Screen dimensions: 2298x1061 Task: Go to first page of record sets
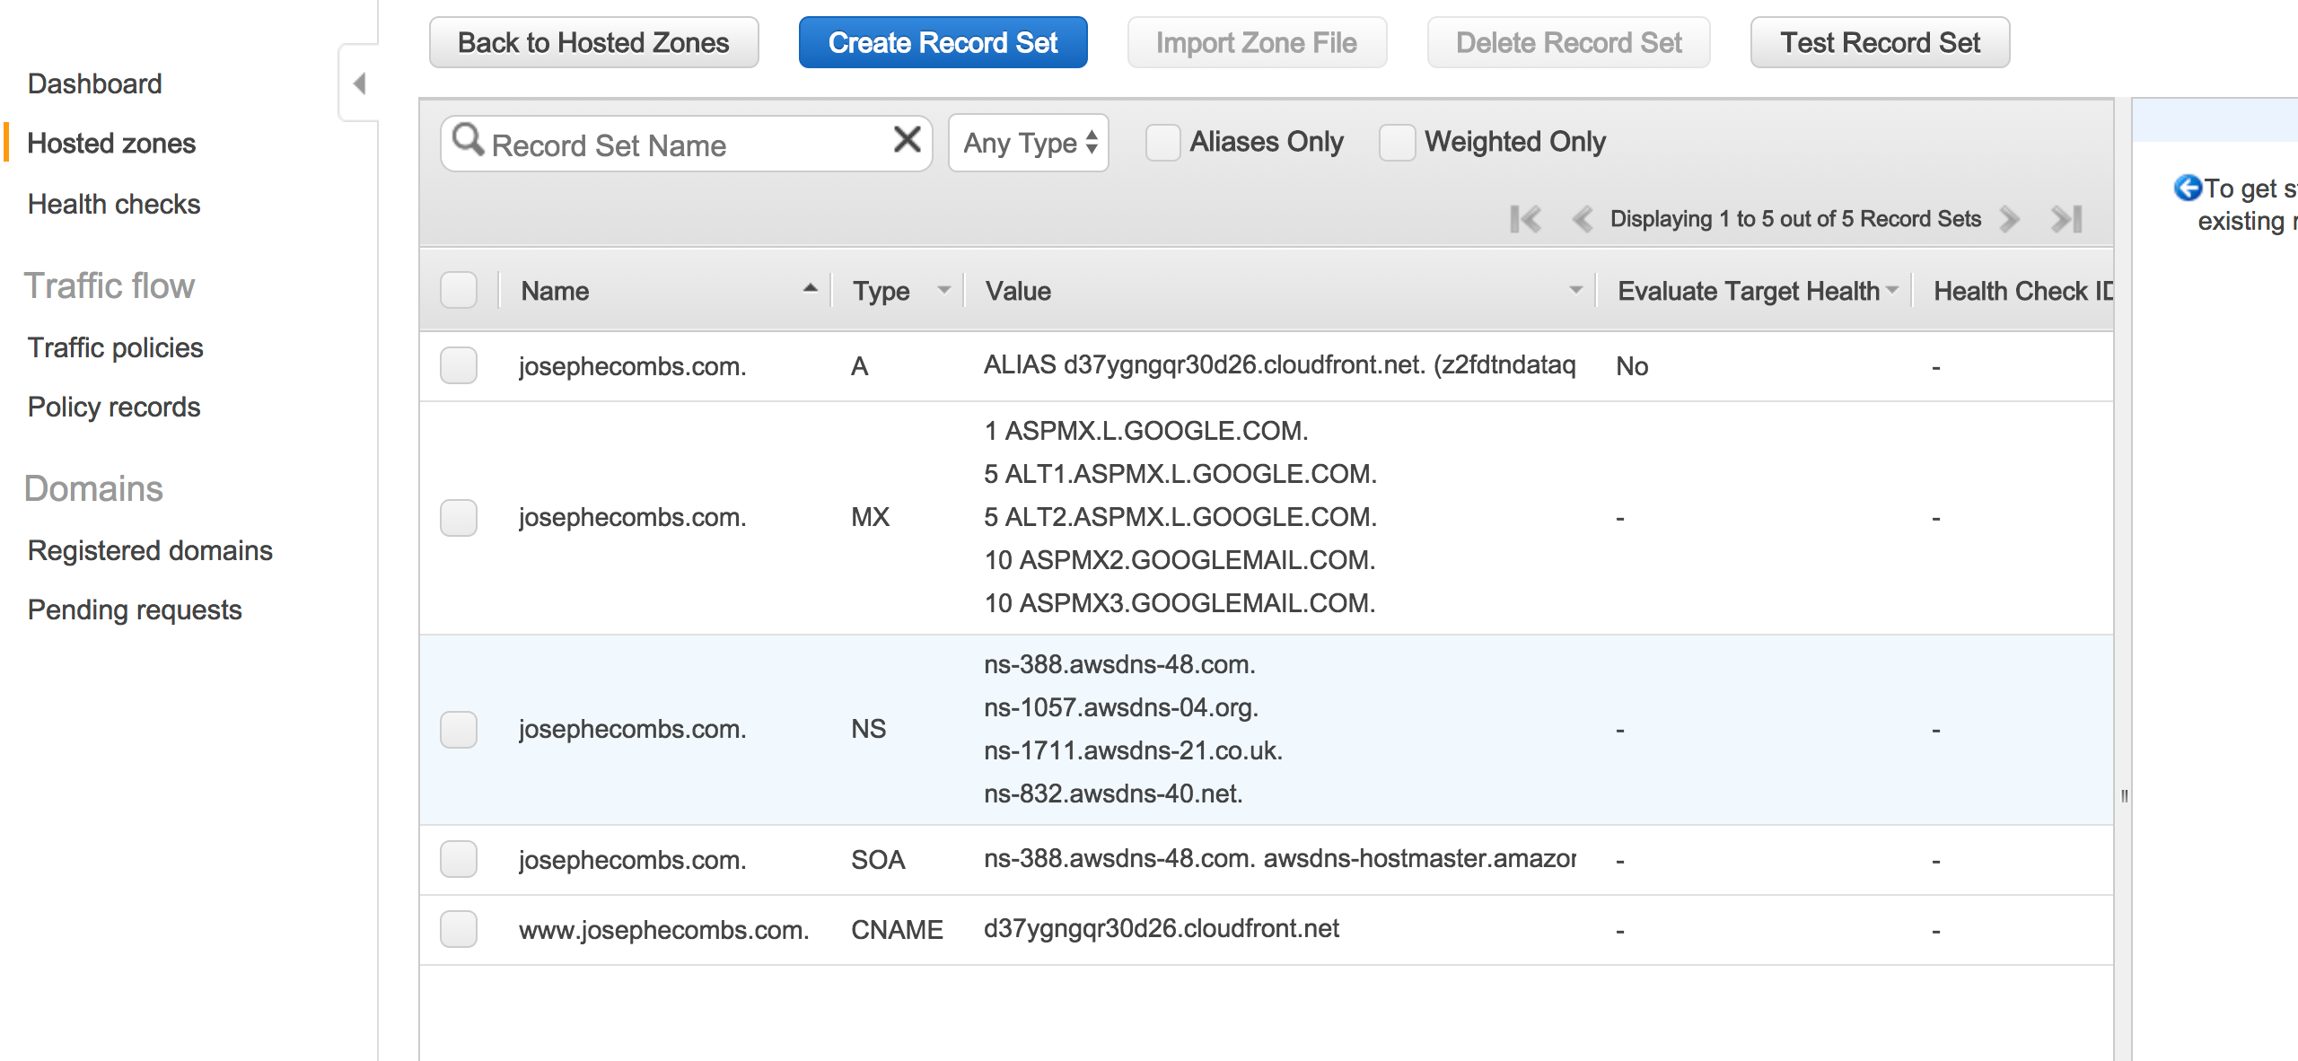pyautogui.click(x=1525, y=219)
